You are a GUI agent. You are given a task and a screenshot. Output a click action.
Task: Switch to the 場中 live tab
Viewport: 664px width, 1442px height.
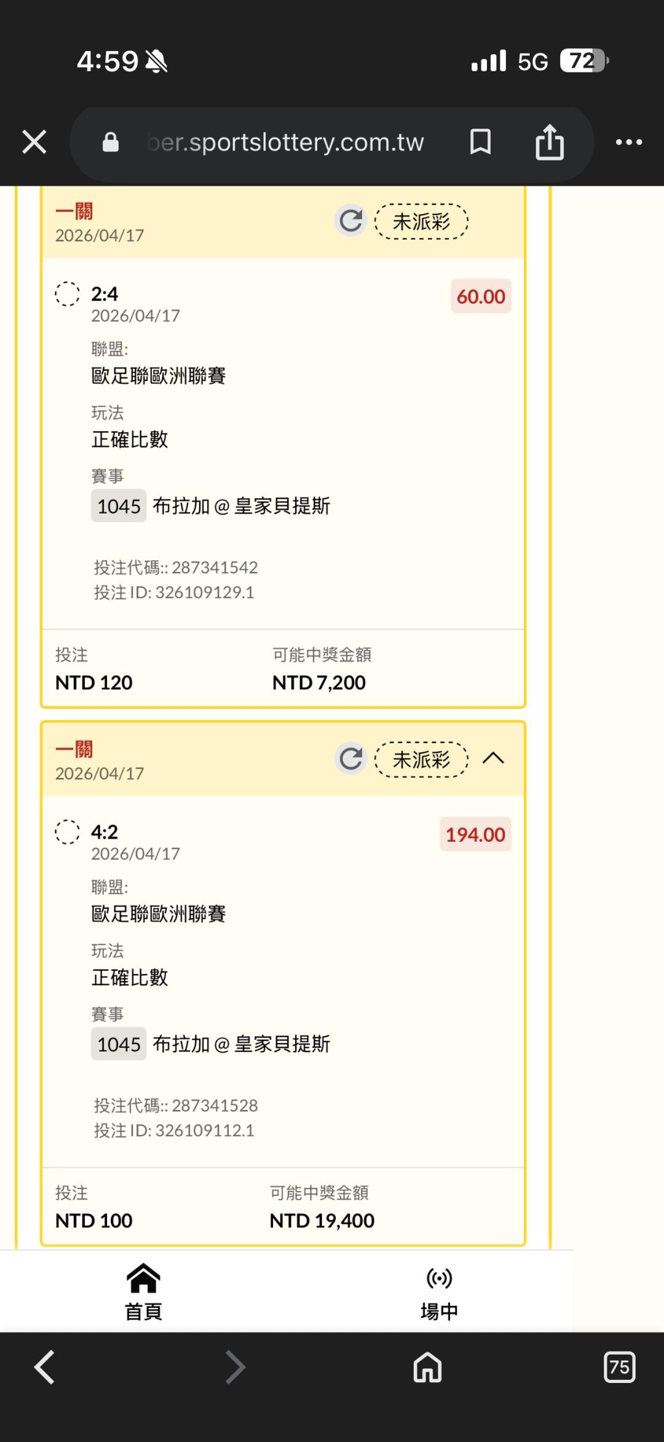point(439,1291)
